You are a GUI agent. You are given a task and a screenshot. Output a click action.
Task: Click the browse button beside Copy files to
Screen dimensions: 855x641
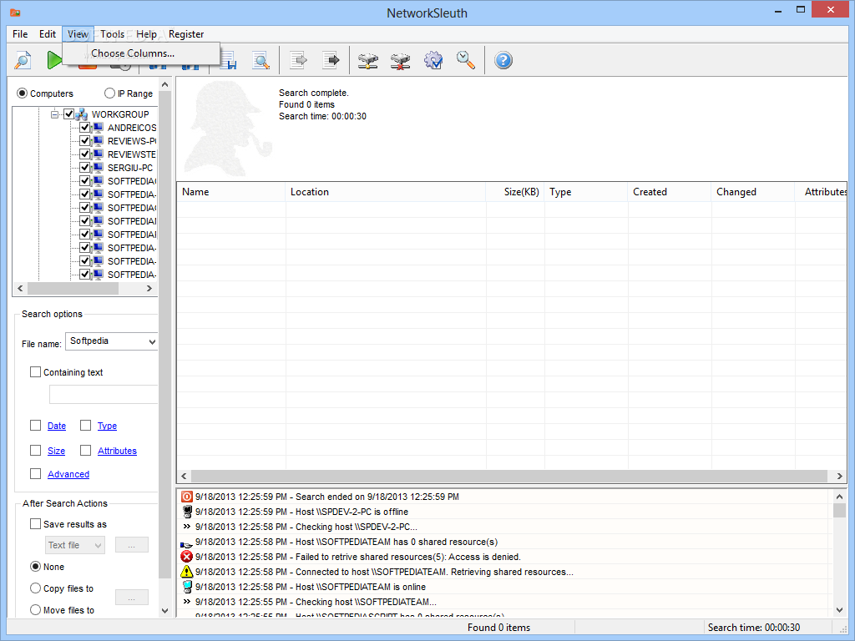[131, 598]
